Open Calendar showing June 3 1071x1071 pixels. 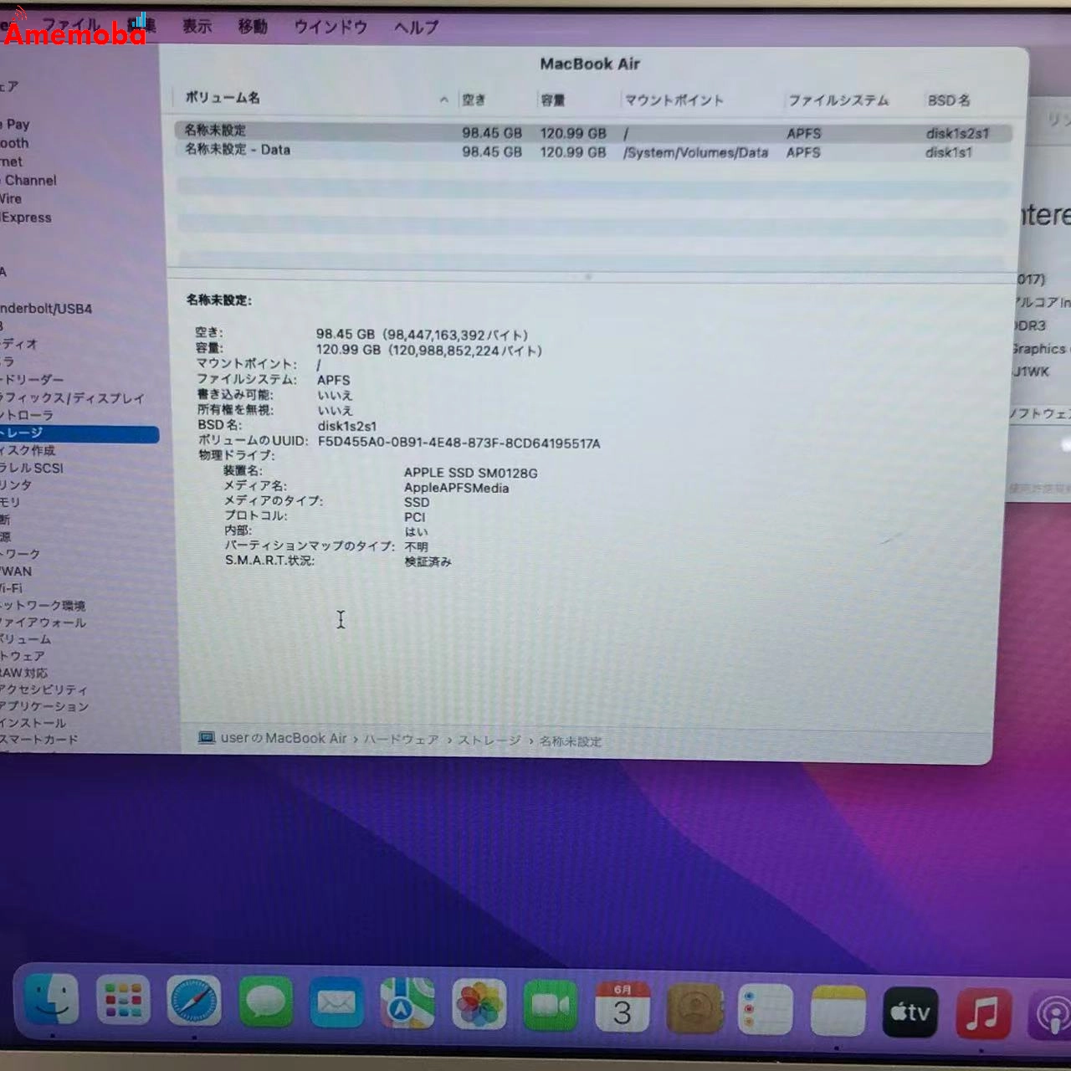coord(623,1008)
